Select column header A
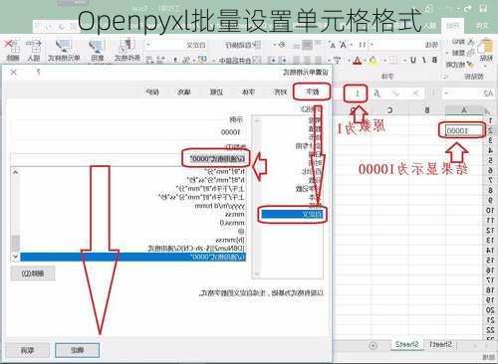498x364 pixels. click(464, 109)
